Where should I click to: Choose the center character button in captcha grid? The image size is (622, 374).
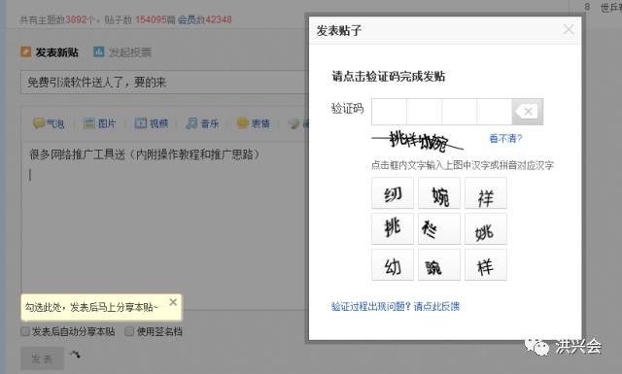pyautogui.click(x=439, y=229)
